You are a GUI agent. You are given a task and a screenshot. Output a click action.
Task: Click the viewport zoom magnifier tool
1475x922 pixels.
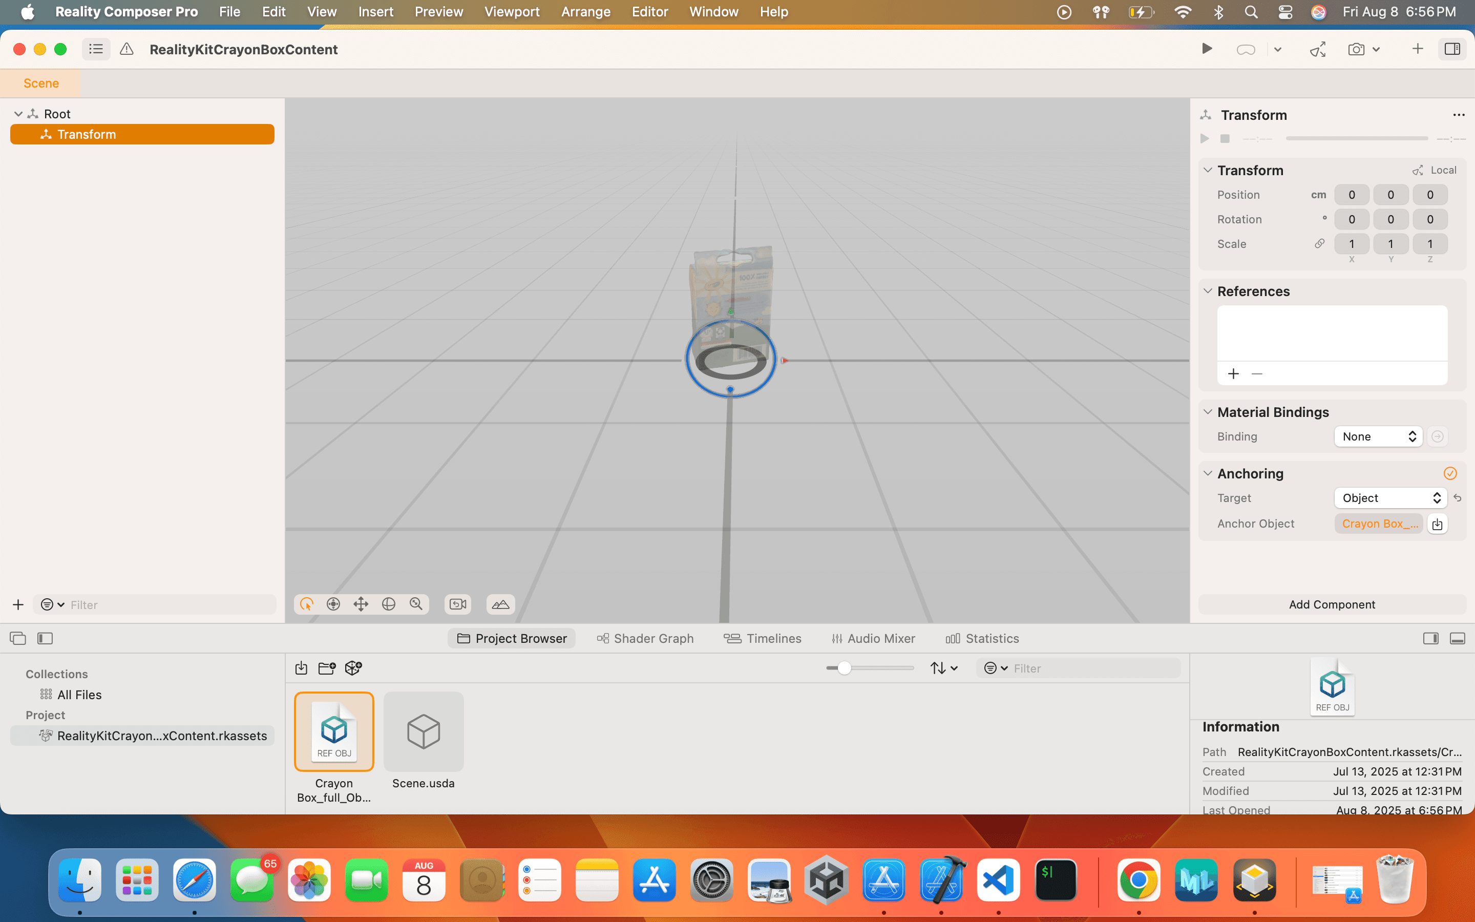click(x=416, y=604)
